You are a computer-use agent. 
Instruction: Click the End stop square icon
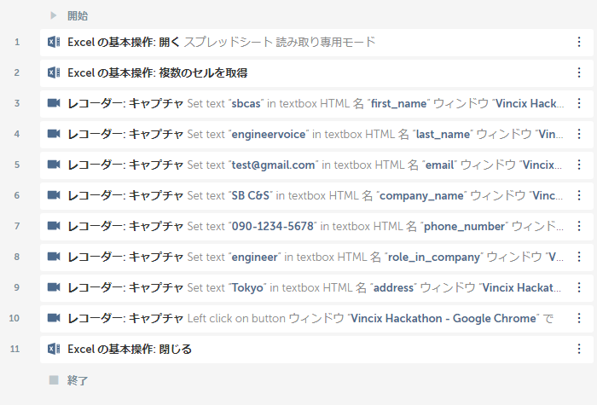(x=54, y=380)
